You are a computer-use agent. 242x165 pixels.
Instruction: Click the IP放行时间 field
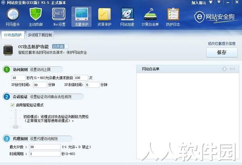pyautogui.click(x=40, y=85)
